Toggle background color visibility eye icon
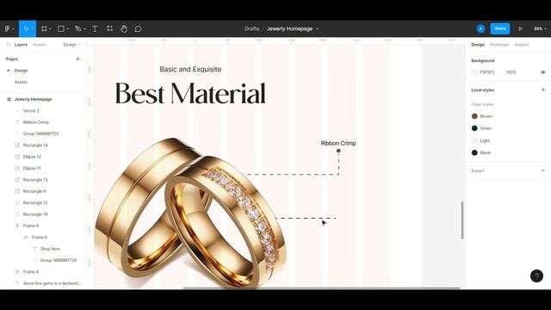 click(x=543, y=72)
